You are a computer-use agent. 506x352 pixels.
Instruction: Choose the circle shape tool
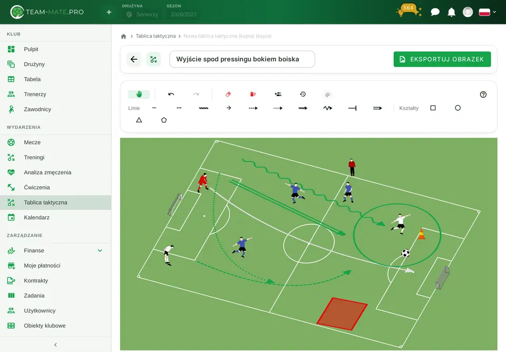pos(458,108)
